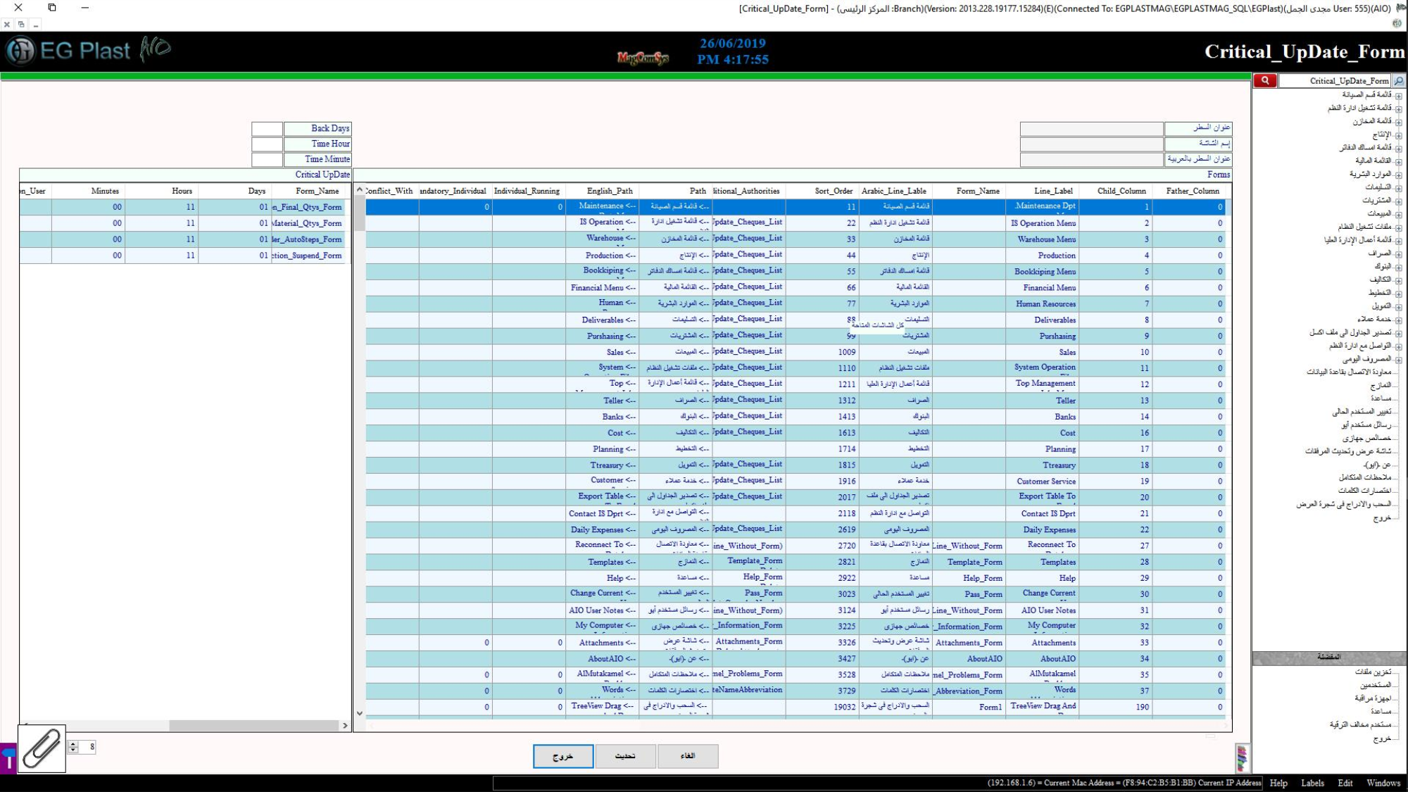Click the horizontal scrollbar thumb of left grid
1408x792 pixels.
[x=254, y=725]
